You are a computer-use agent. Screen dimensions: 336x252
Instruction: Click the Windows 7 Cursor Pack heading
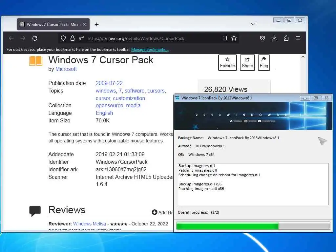[x=101, y=60]
